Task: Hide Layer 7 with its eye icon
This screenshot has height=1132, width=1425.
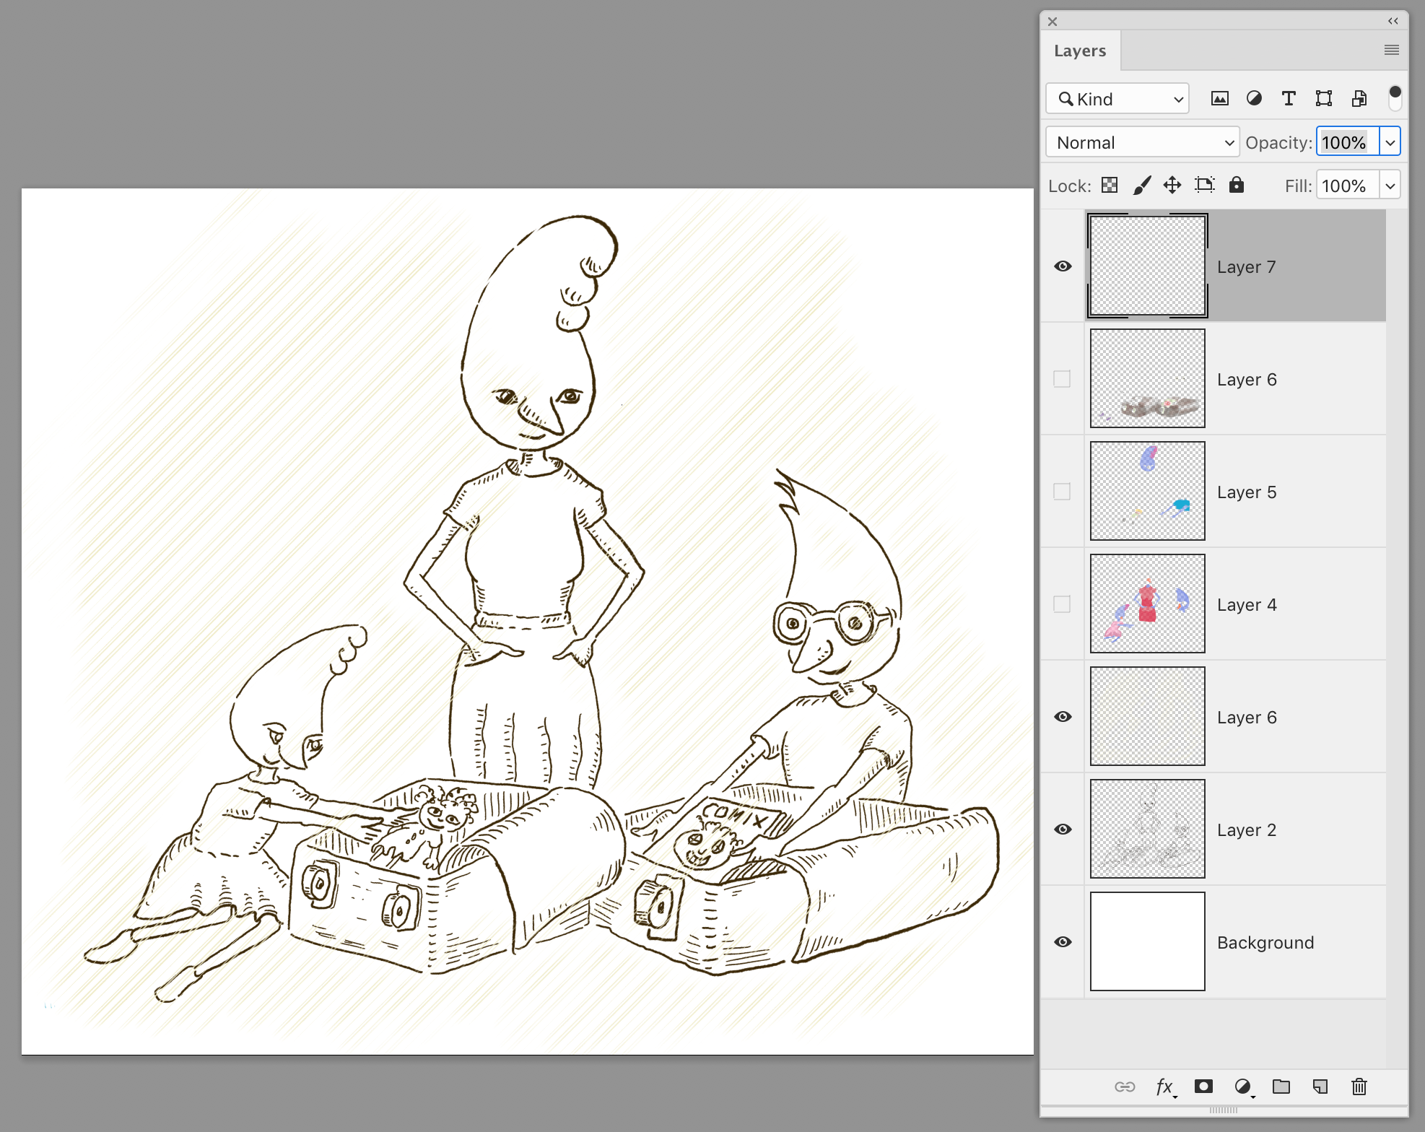Action: coord(1063,266)
